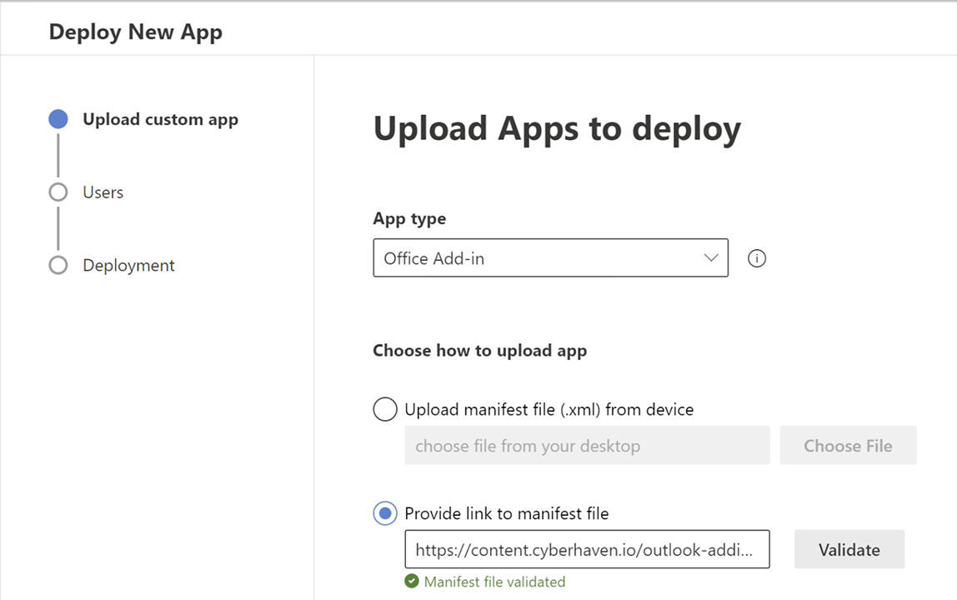The height and width of the screenshot is (600, 957).
Task: Click the Choose File button
Action: tap(848, 446)
